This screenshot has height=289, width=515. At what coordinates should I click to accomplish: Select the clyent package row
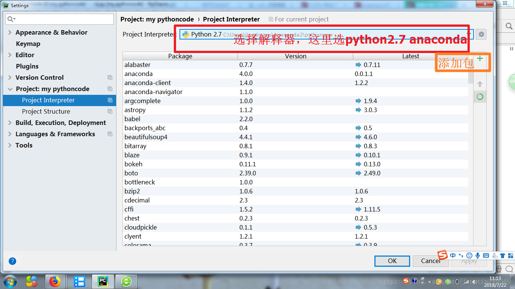pyautogui.click(x=296, y=236)
